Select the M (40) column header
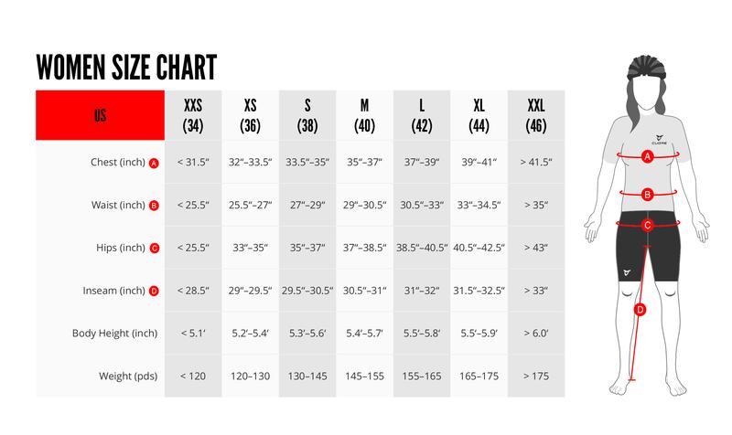Viewport: 732px width, 435px height. pos(364,115)
